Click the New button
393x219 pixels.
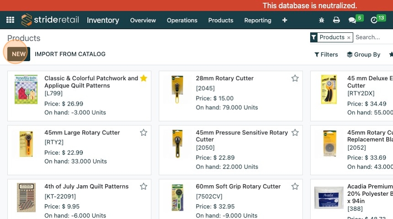click(x=19, y=54)
